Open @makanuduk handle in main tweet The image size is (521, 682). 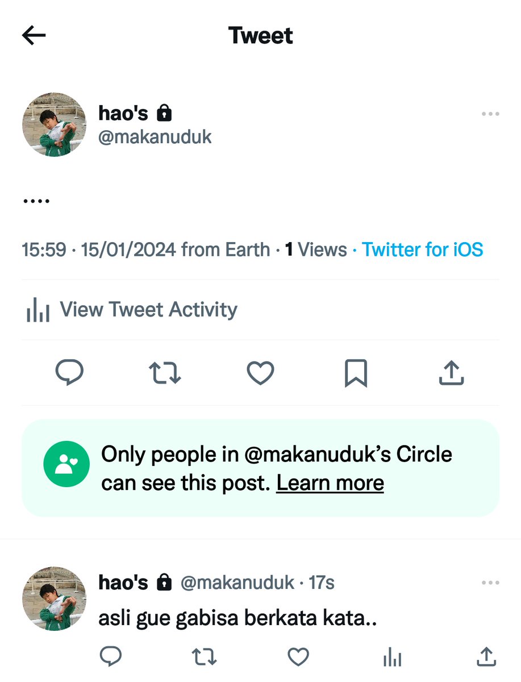point(155,138)
